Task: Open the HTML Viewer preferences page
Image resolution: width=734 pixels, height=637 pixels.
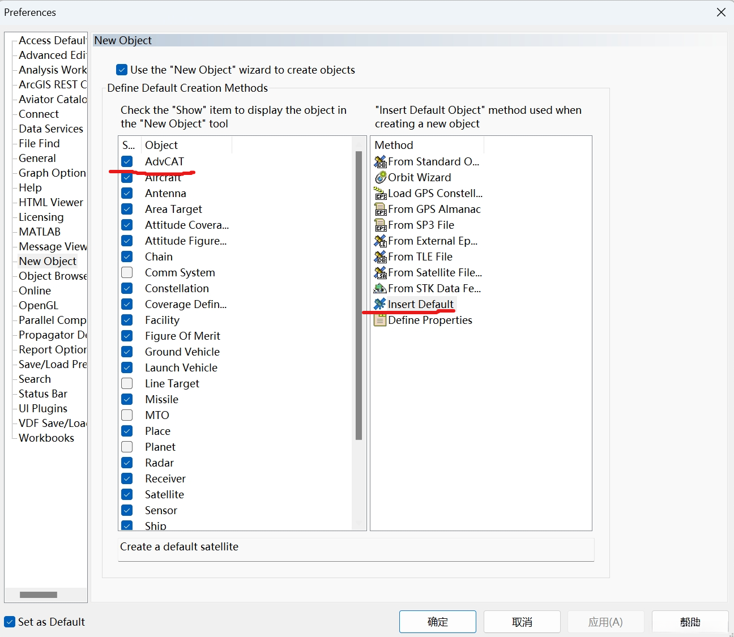Action: click(51, 202)
